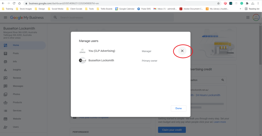The height and width of the screenshot is (136, 262).
Task: Click the Claim your credit button
Action: [x=172, y=130]
